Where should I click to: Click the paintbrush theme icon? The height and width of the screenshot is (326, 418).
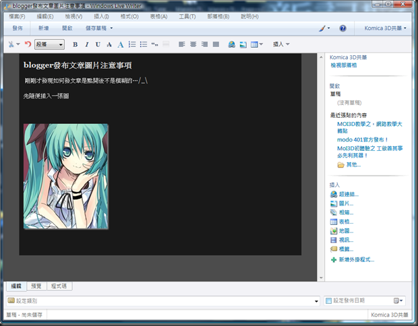pyautogui.click(x=322, y=28)
